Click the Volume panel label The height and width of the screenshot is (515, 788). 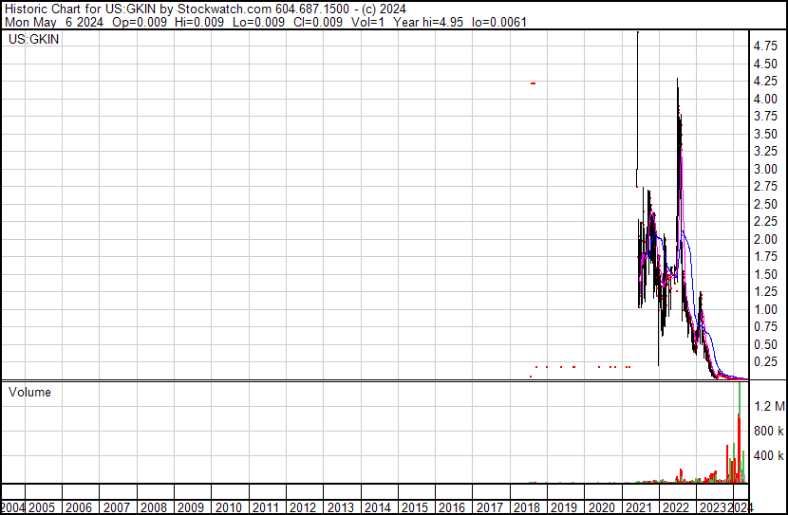pyautogui.click(x=29, y=393)
